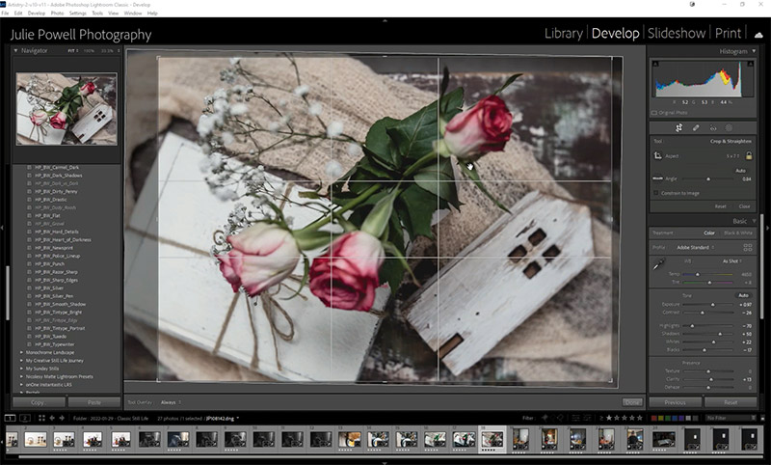771x465 pixels.
Task: Open Adobe Standard profile dropdown
Action: pyautogui.click(x=696, y=248)
